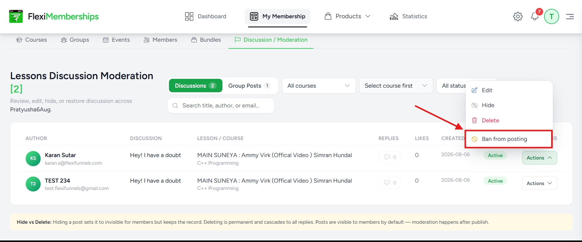
Task: Click 'Hey! I have a doubt' in TEST 234's row
Action: coord(156,181)
